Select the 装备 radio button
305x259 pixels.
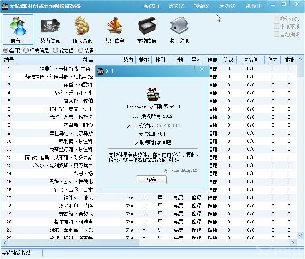point(81,50)
